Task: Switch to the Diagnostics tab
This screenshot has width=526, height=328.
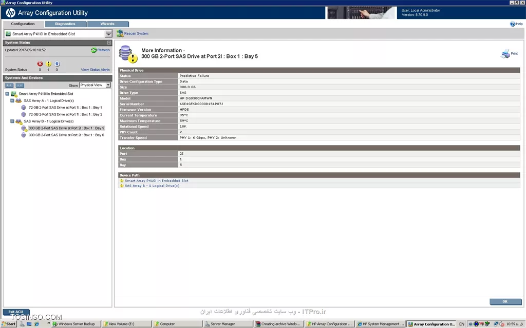Action: point(65,24)
